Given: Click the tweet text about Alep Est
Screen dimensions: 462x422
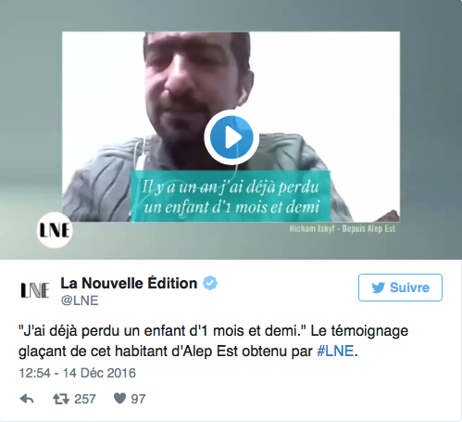Looking at the screenshot, I should point(214,341).
